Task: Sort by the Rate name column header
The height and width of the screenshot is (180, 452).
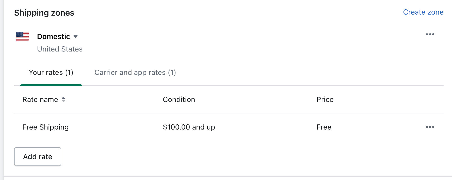Action: [40, 99]
